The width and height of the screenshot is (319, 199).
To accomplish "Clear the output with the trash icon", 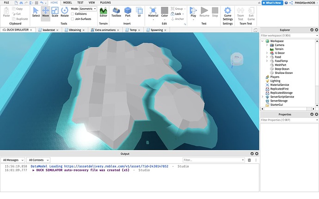I will [249, 160].
